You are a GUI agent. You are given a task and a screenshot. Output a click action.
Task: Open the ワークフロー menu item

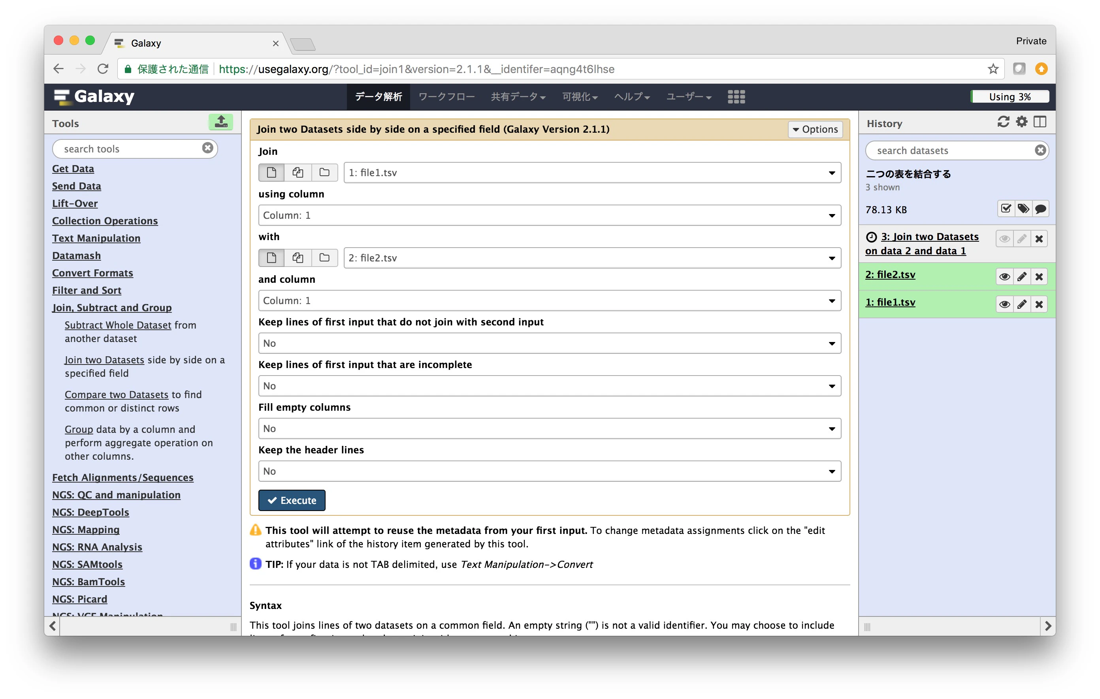point(446,97)
